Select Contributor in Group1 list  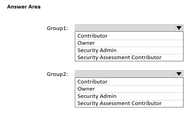(x=129, y=36)
